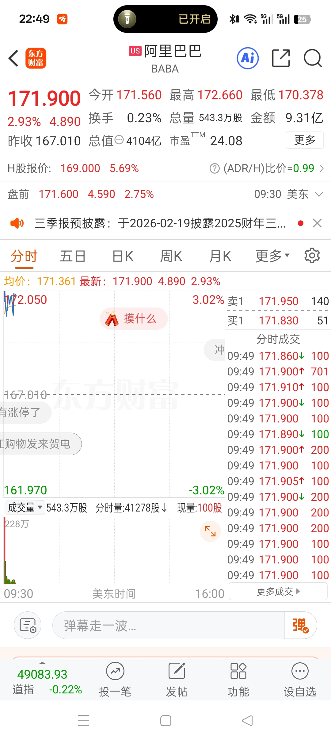Screen dimensions: 331x741
Task: Switch to 日K tab
Action: [x=123, y=256]
